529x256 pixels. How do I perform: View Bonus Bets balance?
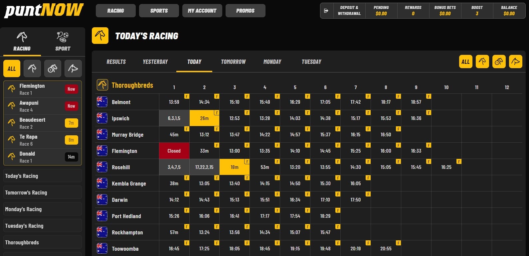coord(445,11)
